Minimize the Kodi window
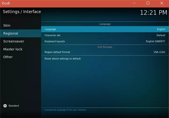This screenshot has height=118, width=169. point(135,3)
